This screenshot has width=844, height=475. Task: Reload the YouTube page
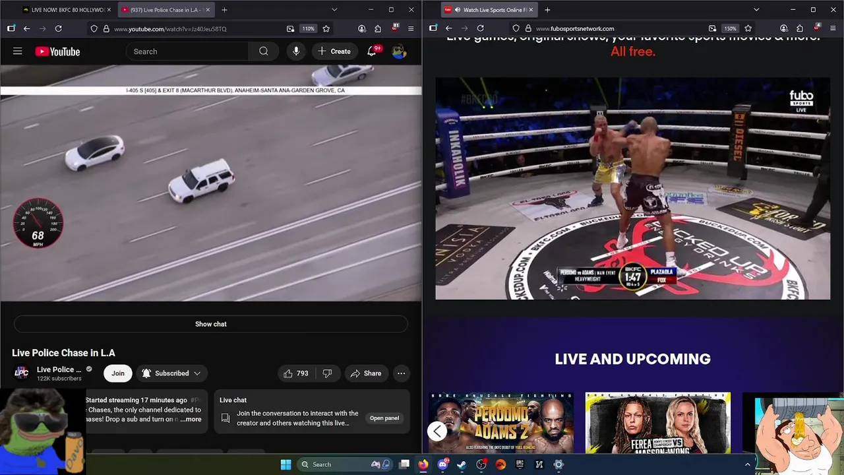coord(58,28)
